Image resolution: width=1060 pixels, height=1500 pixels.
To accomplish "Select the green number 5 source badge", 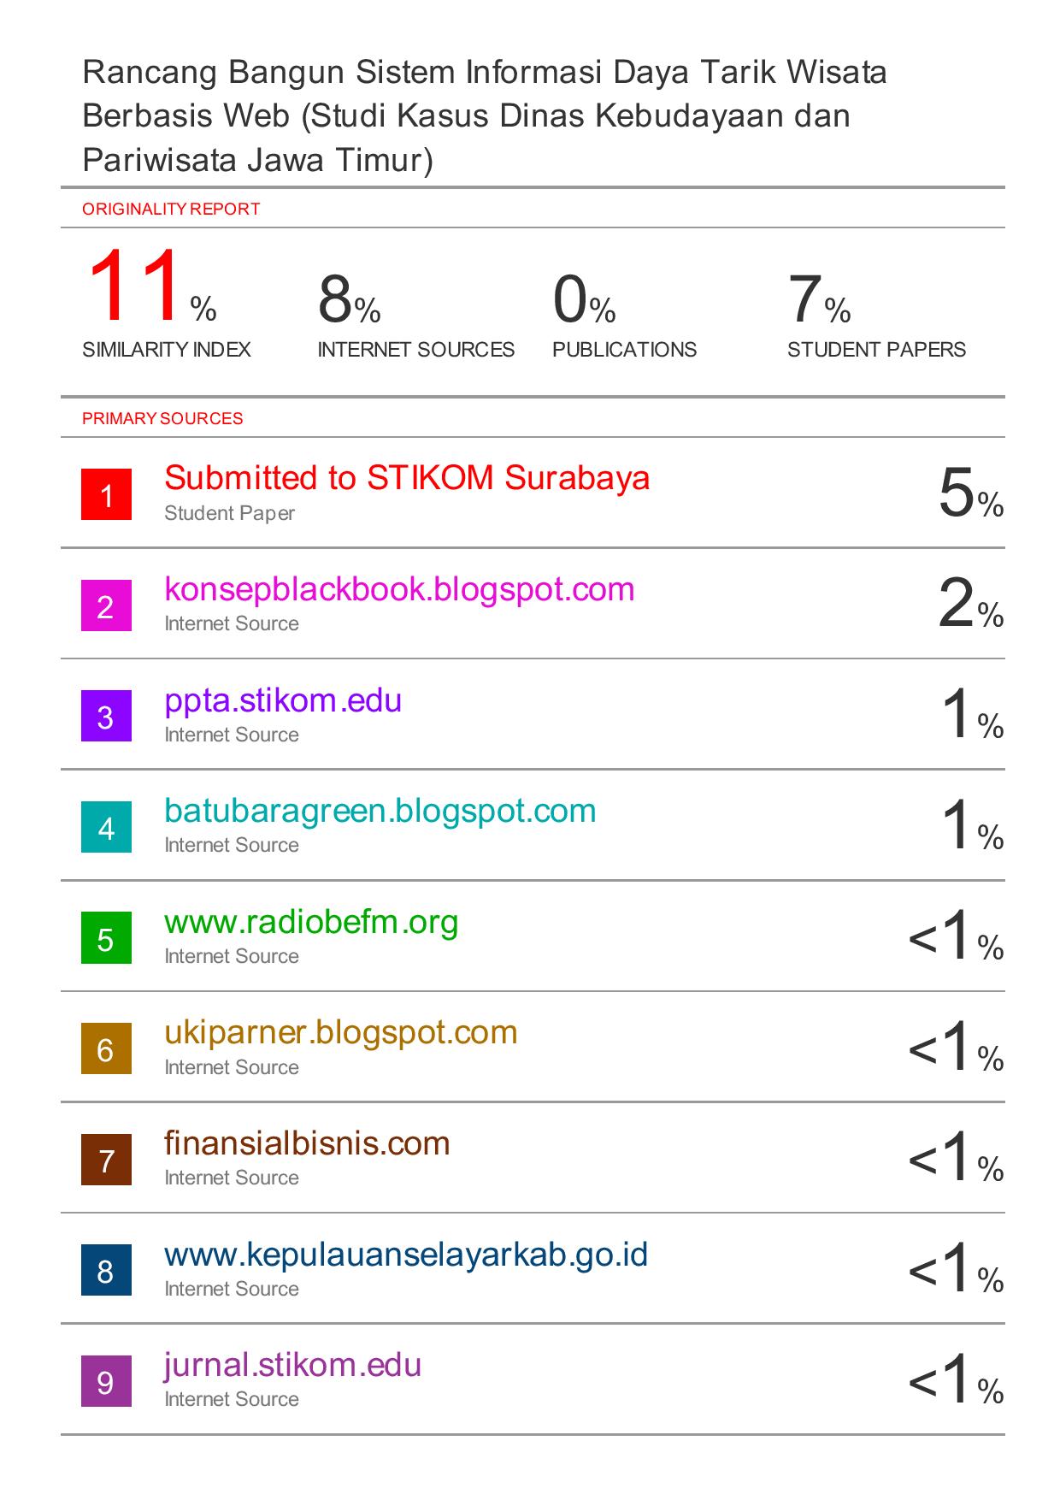I will click(106, 938).
